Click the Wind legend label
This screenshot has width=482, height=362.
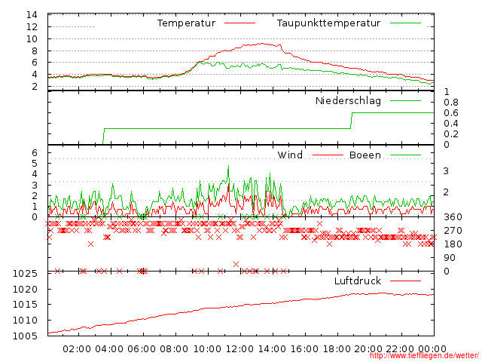290,155
